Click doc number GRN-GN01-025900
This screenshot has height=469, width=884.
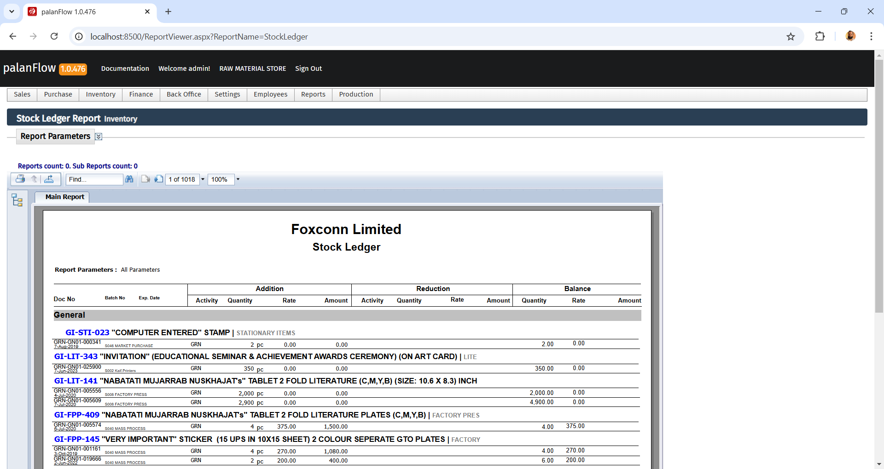tap(77, 367)
